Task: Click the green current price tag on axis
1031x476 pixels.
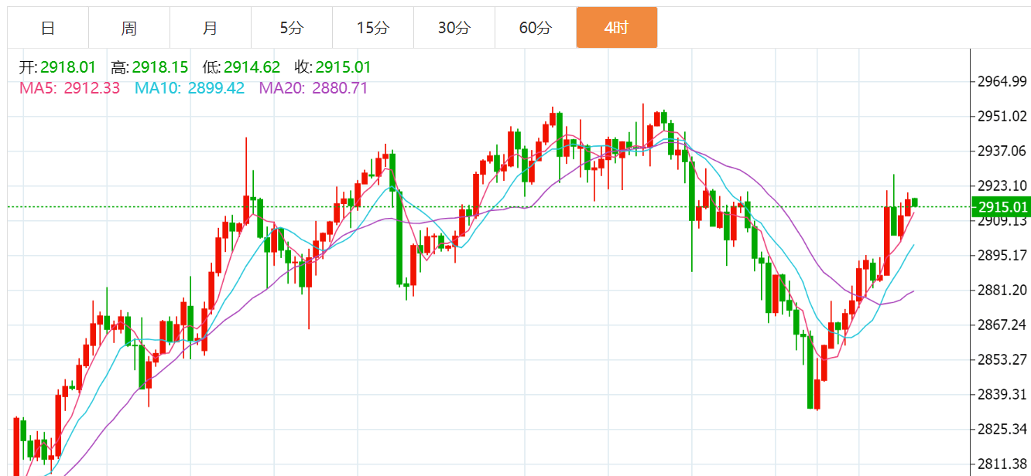Action: [x=1002, y=207]
